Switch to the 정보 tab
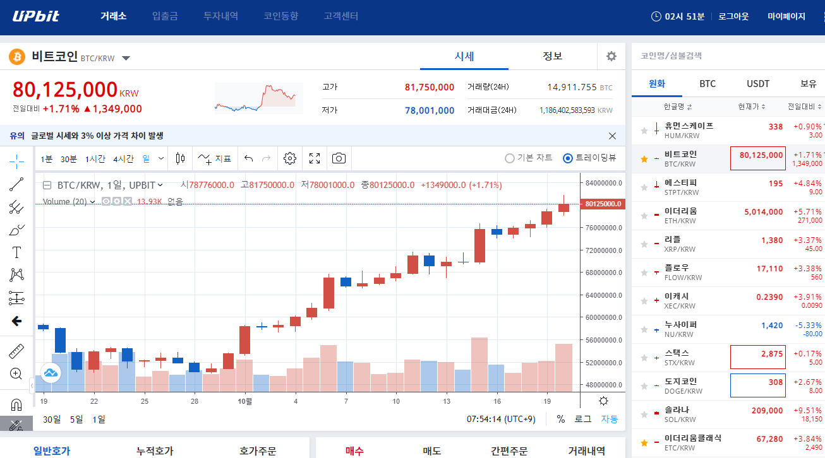 click(553, 56)
